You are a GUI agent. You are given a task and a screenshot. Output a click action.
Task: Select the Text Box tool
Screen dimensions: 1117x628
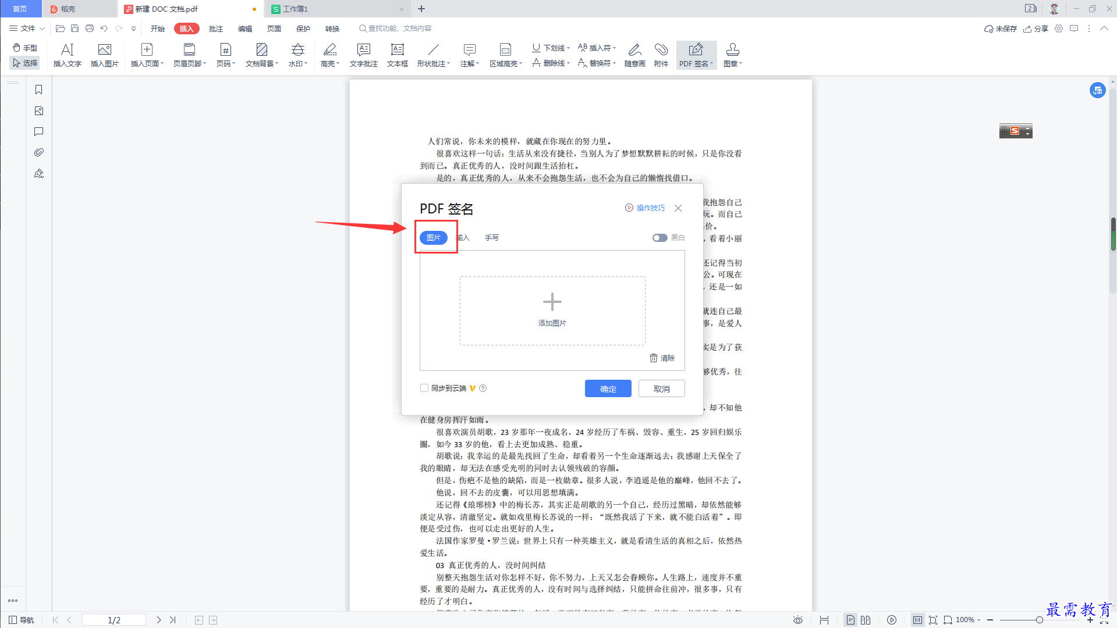[x=398, y=55]
